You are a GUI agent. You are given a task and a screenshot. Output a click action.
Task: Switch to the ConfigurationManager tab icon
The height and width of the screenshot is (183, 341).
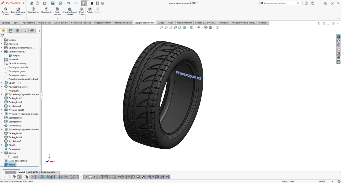[x=18, y=31]
